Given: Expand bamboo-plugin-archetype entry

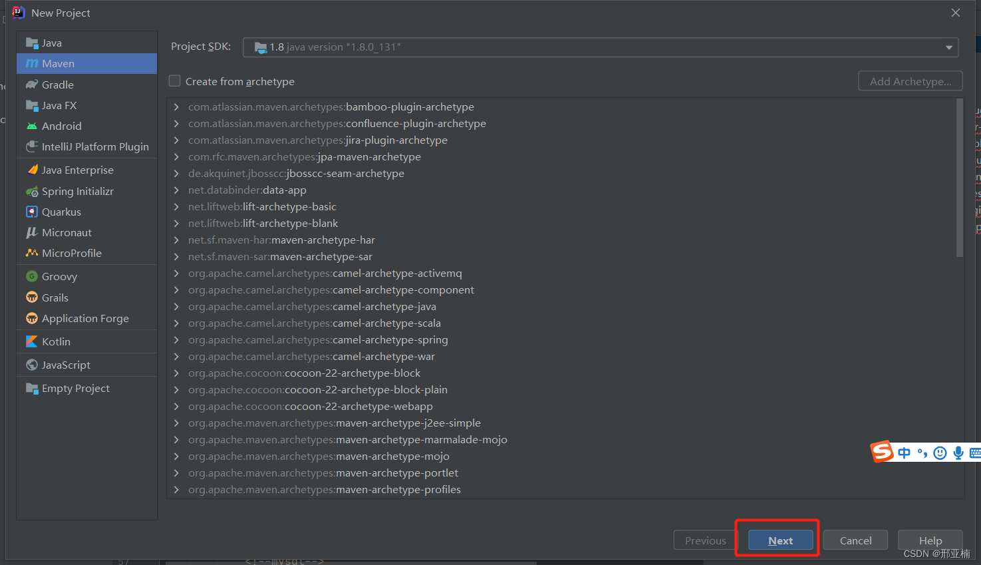Looking at the screenshot, I should point(176,107).
